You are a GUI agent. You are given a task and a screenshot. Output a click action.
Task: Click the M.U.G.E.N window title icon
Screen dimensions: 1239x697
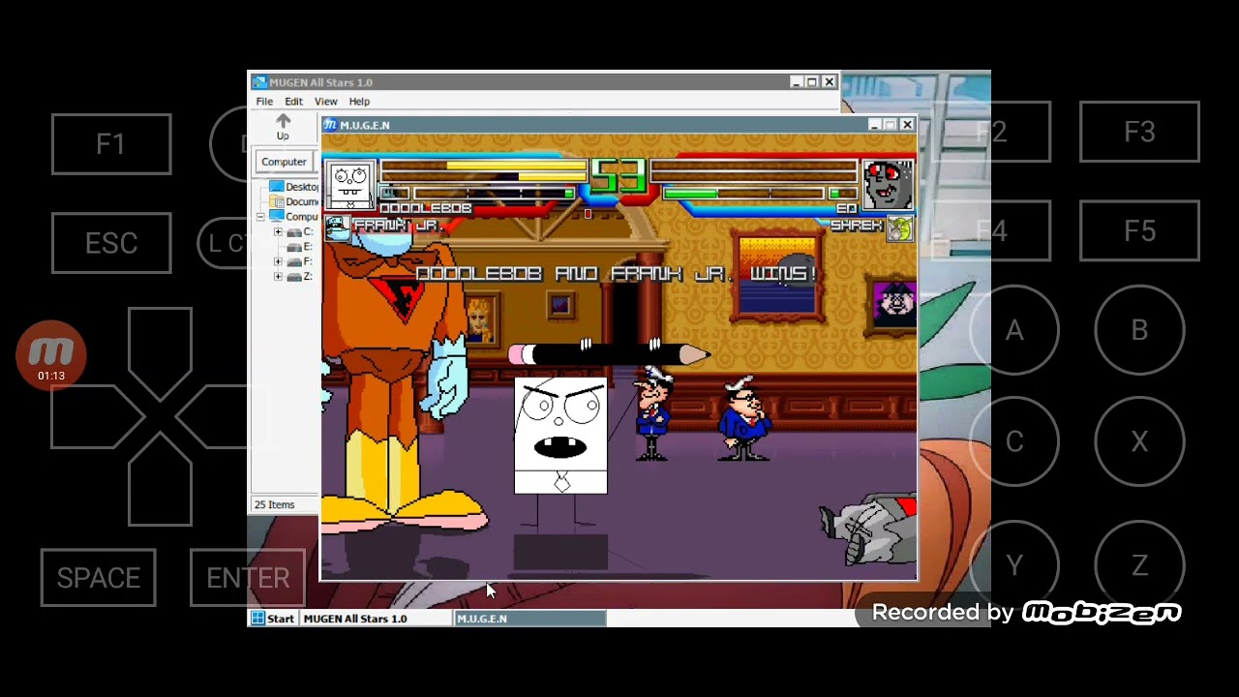(x=330, y=125)
